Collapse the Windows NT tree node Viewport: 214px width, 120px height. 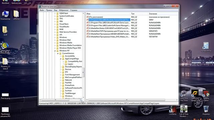tap(55, 51)
